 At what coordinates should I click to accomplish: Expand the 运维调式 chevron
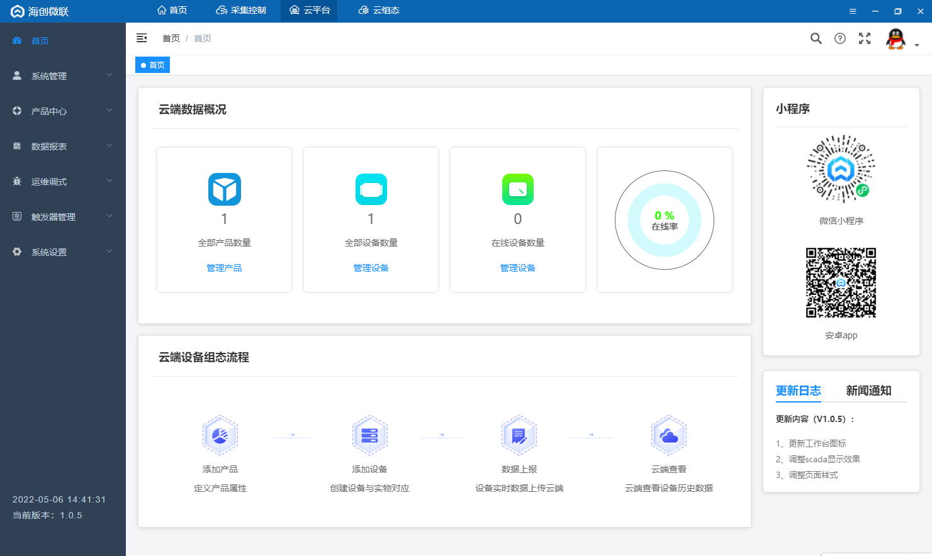[x=109, y=181]
